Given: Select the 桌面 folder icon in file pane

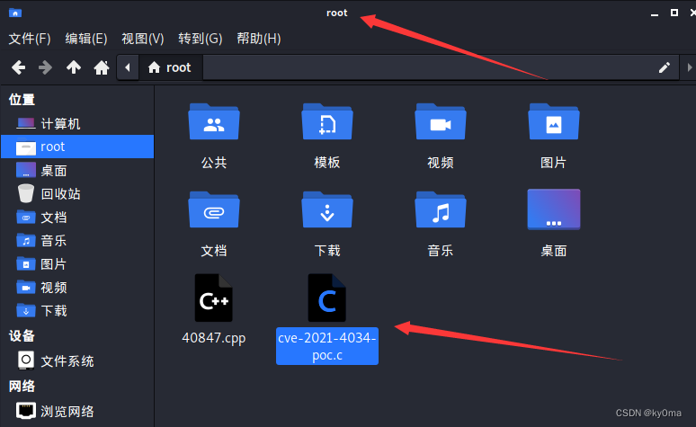Looking at the screenshot, I should pos(554,209).
